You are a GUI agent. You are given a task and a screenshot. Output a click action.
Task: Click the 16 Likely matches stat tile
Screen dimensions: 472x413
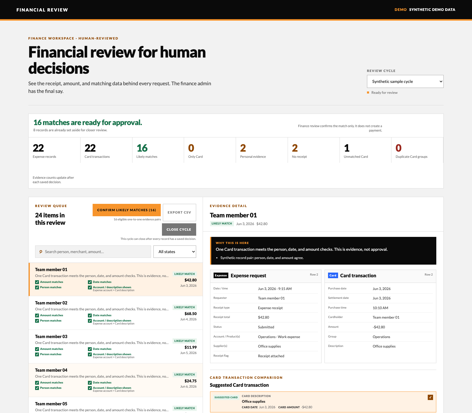158,150
